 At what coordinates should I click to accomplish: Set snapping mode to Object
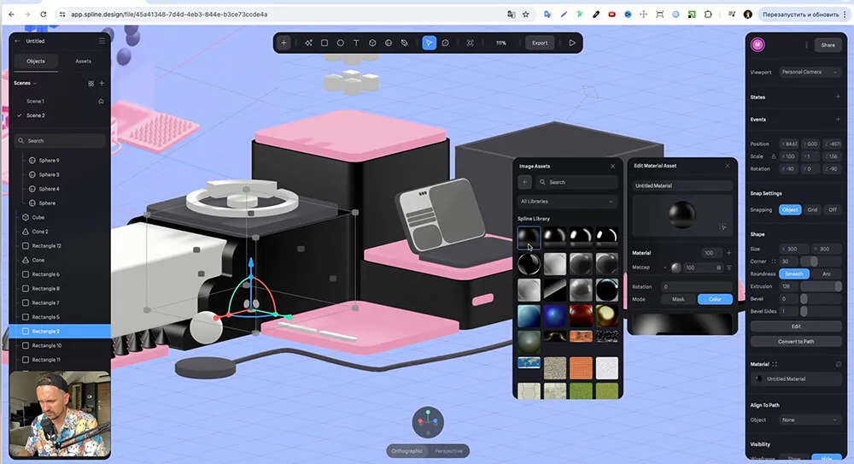point(790,209)
